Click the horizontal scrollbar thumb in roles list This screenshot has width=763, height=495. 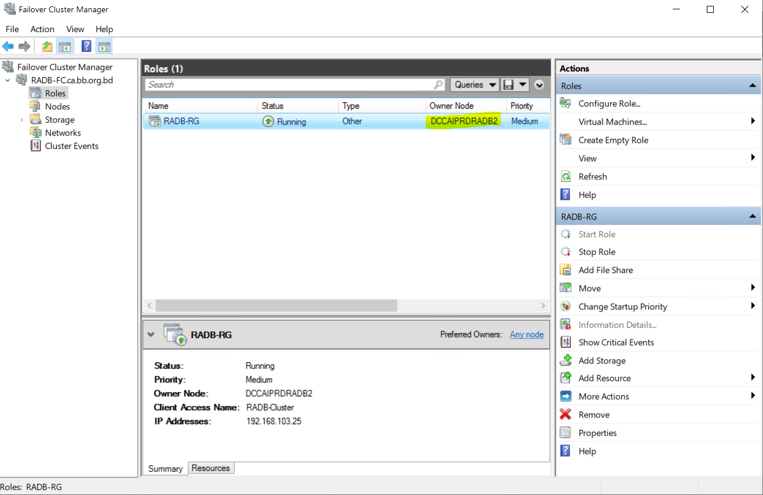(276, 306)
